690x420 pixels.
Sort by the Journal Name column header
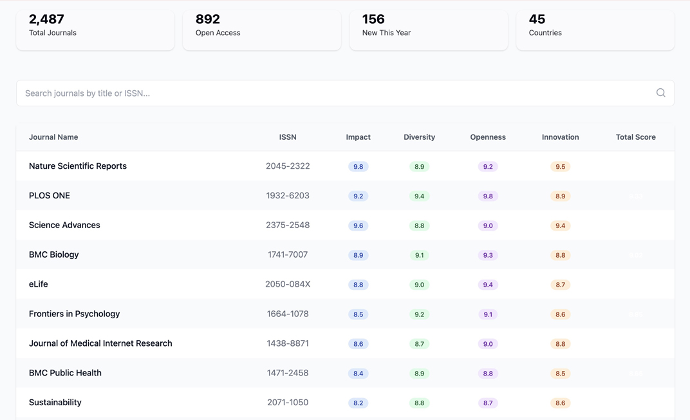(x=53, y=137)
